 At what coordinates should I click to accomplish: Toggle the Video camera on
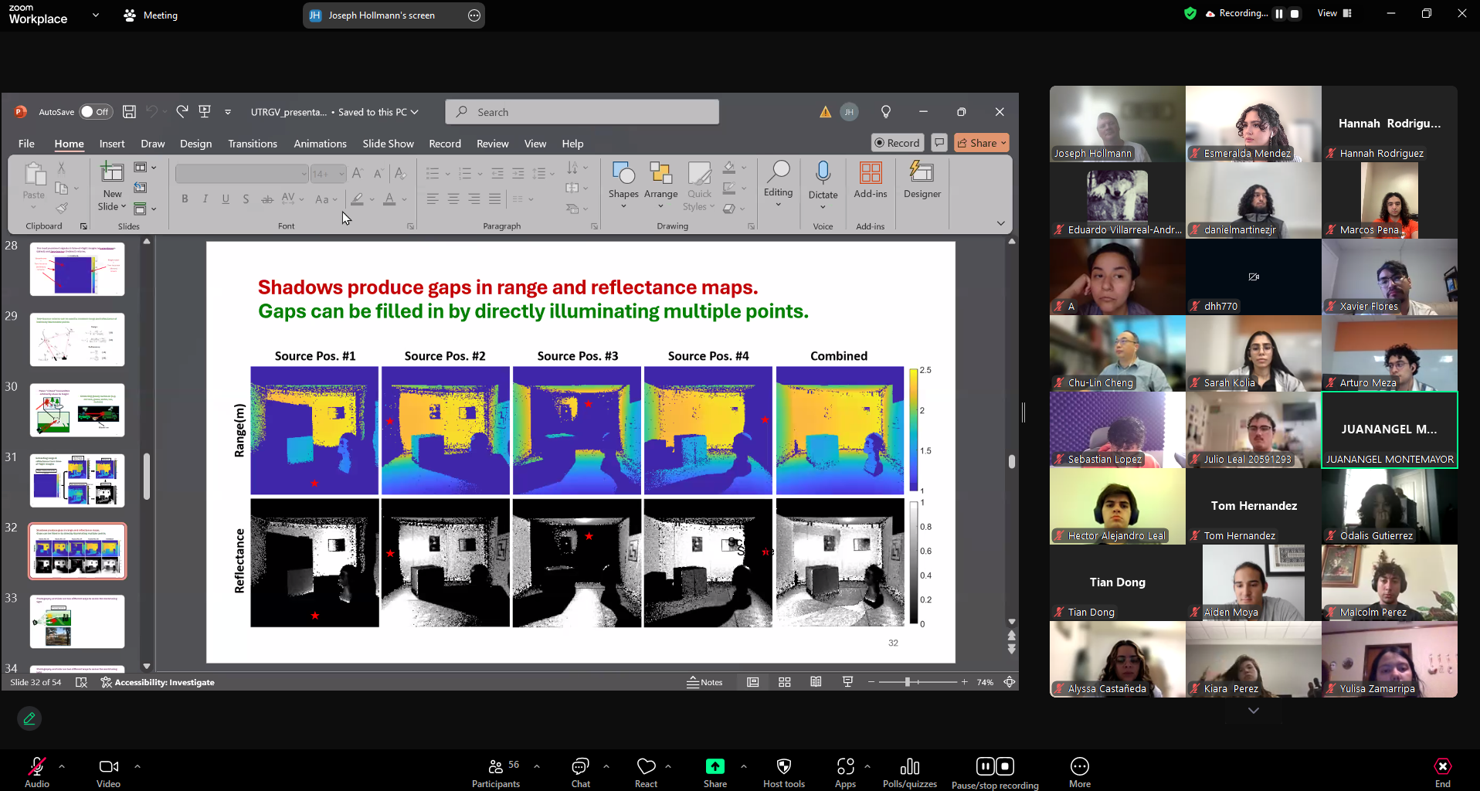click(108, 766)
